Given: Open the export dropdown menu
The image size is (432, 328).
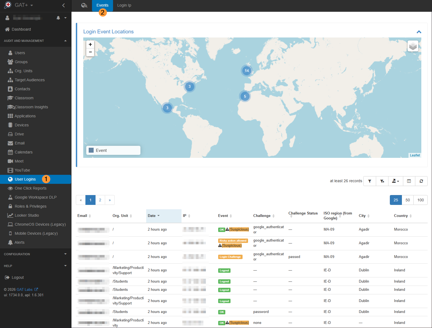Looking at the screenshot, I should point(396,181).
